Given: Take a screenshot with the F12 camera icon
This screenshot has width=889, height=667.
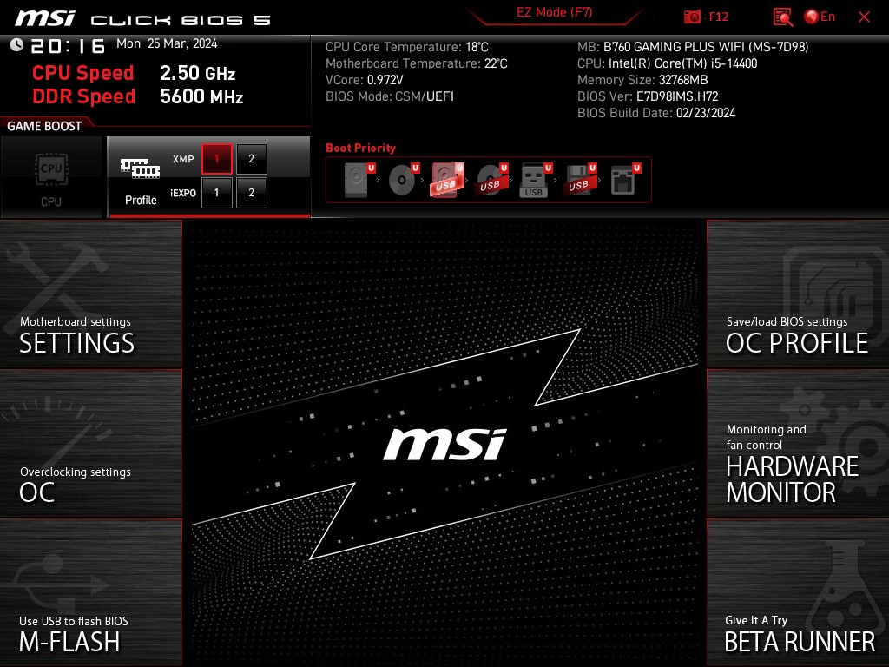Looking at the screenshot, I should (693, 17).
